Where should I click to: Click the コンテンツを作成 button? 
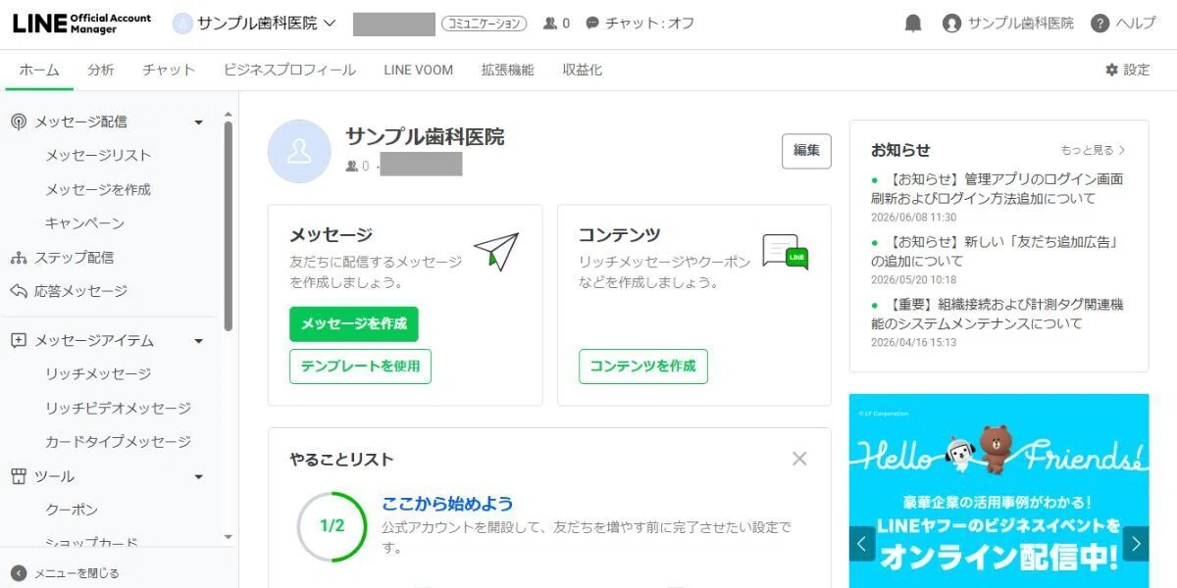pyautogui.click(x=643, y=367)
